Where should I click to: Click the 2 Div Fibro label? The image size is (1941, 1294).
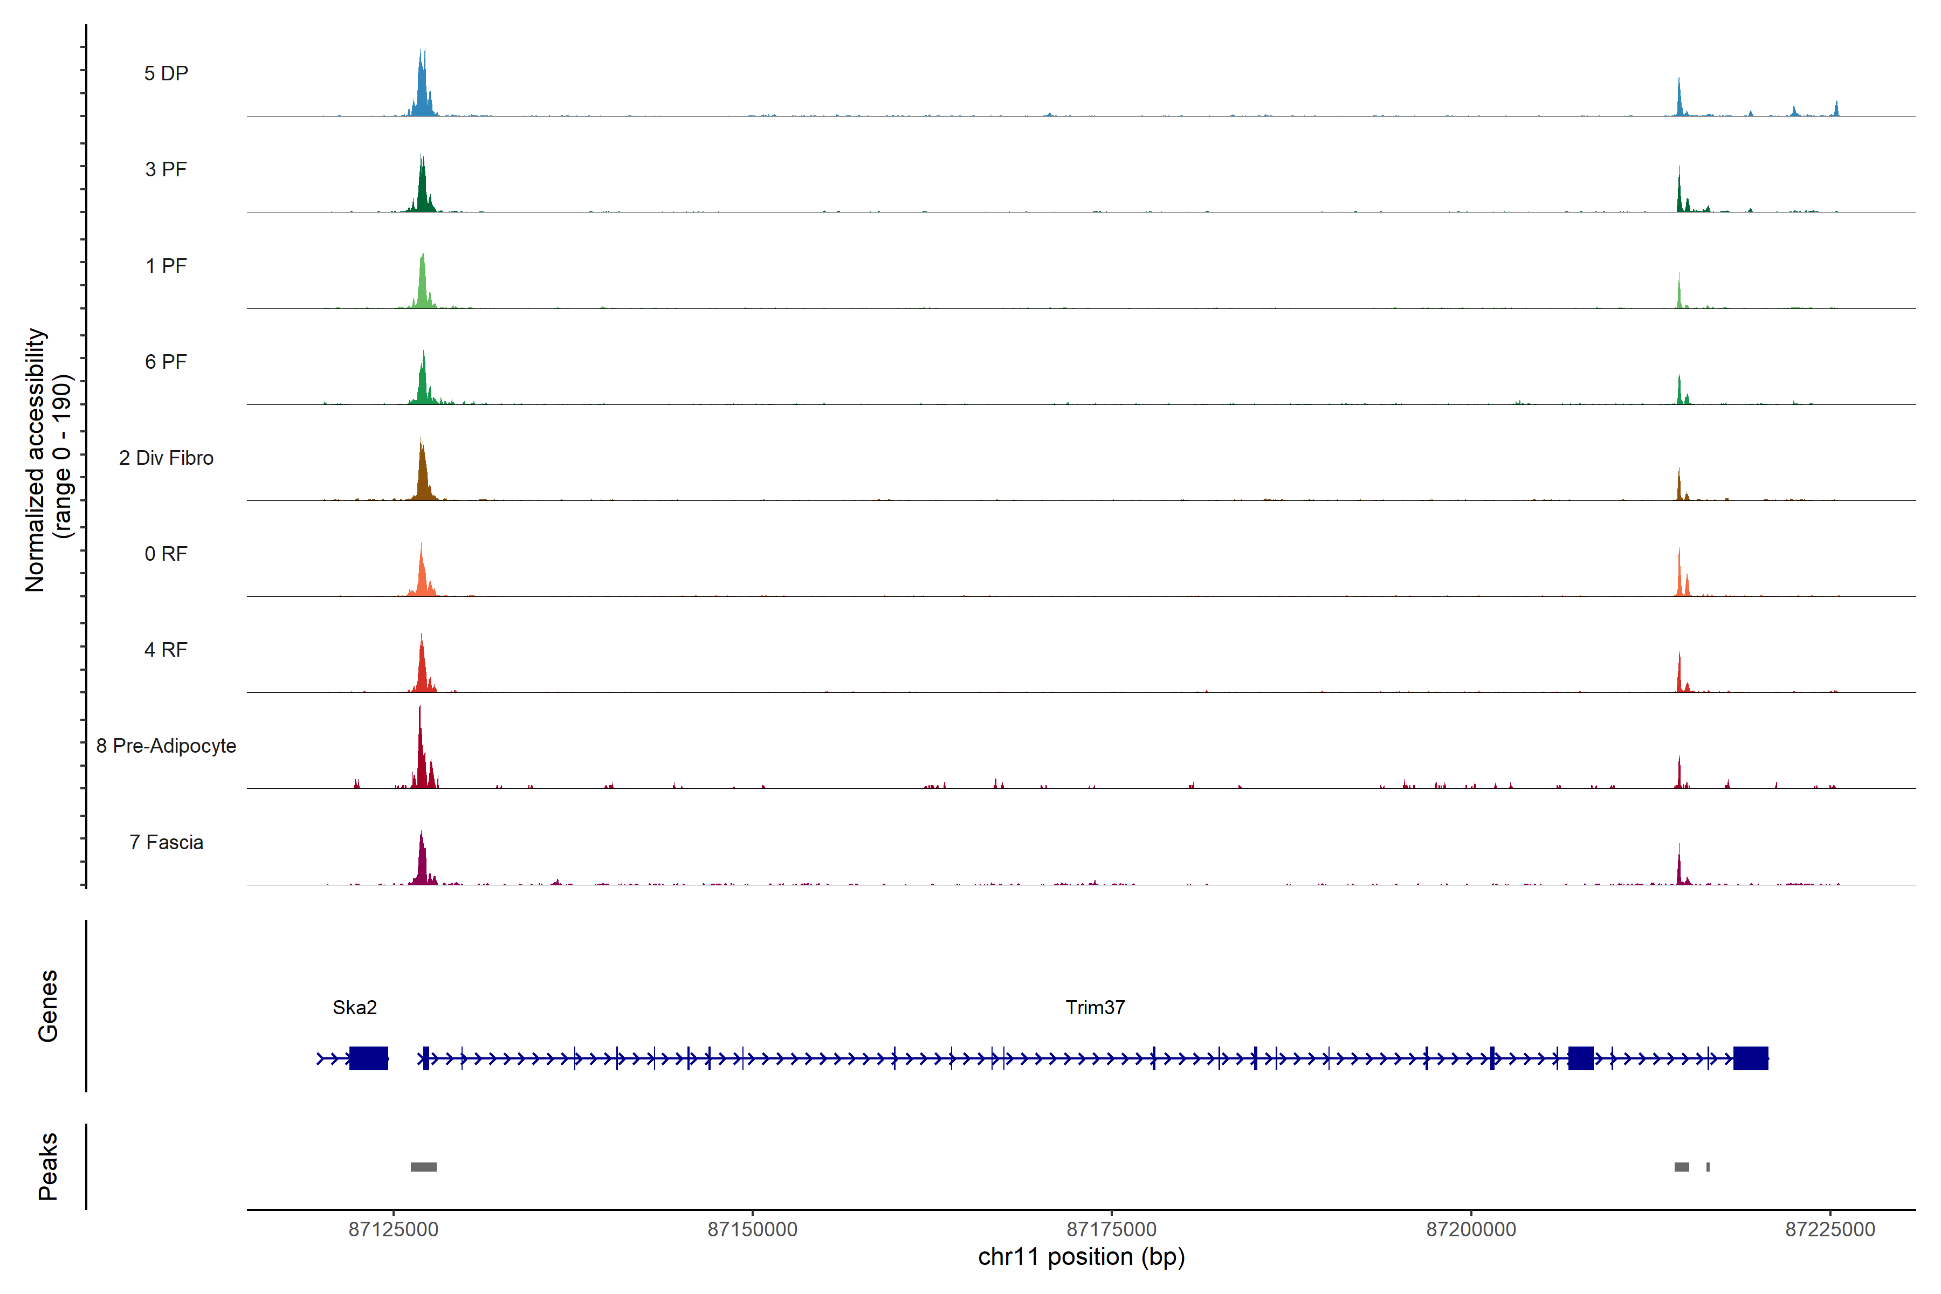click(166, 458)
